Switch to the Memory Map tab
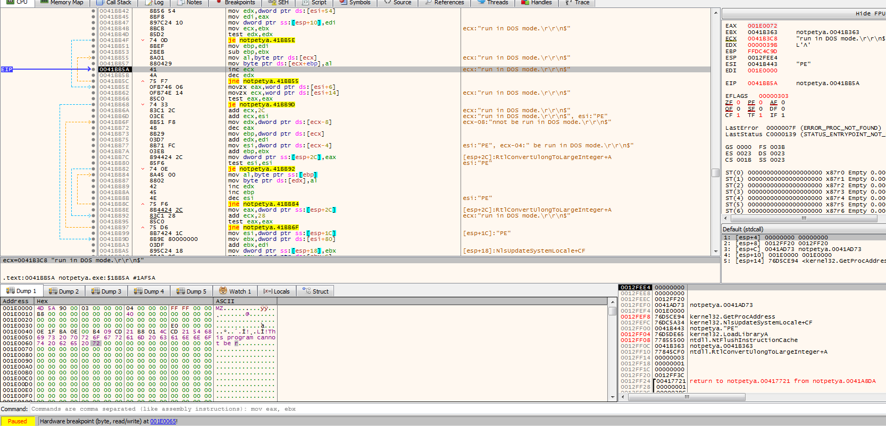 [x=62, y=3]
